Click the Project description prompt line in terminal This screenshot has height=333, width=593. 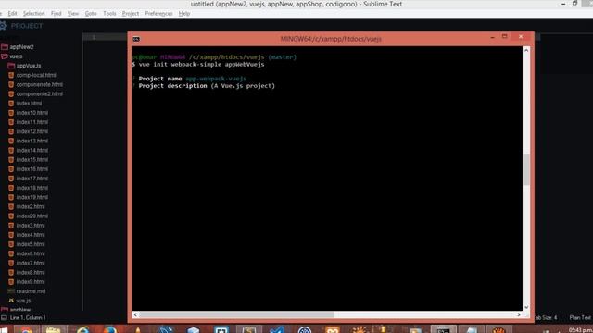pos(204,86)
